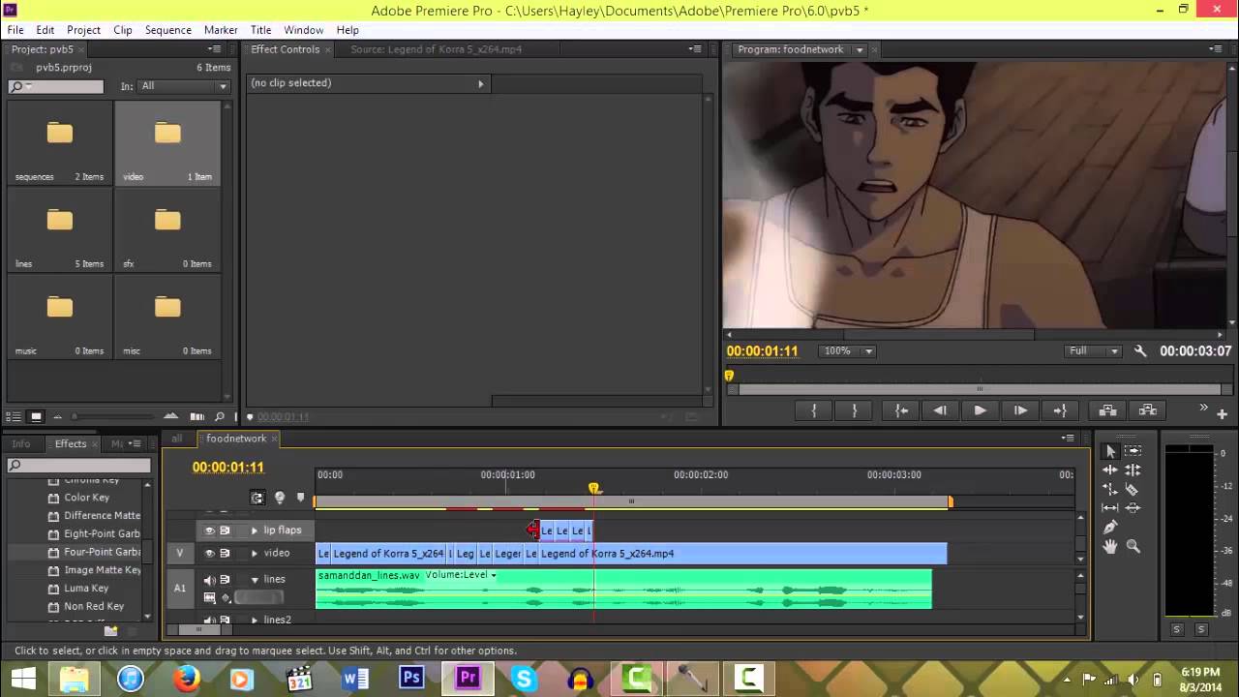Toggle eye icon on video track

point(209,554)
